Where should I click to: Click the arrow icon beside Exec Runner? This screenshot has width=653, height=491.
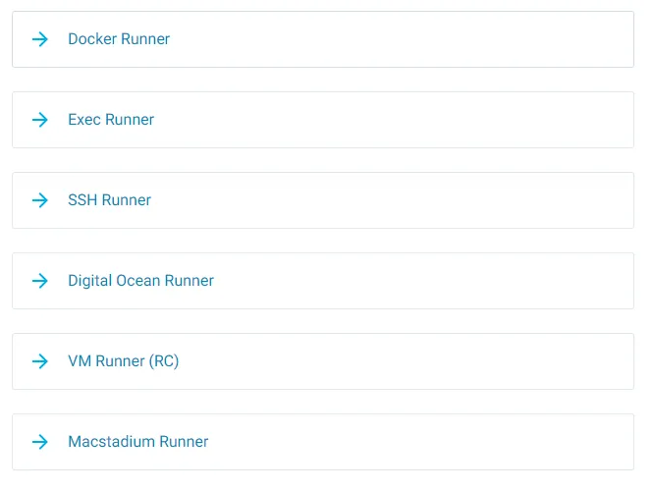40,120
